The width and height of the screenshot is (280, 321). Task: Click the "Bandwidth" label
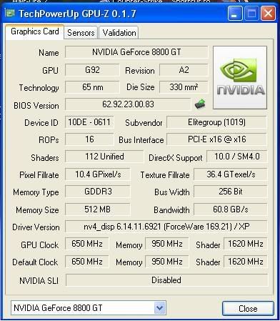[x=171, y=210]
